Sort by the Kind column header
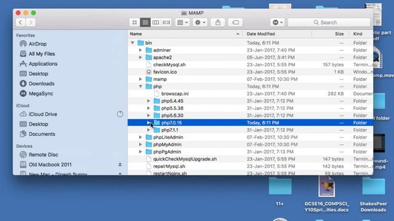Viewport: 394px width, 221px height. [358, 34]
